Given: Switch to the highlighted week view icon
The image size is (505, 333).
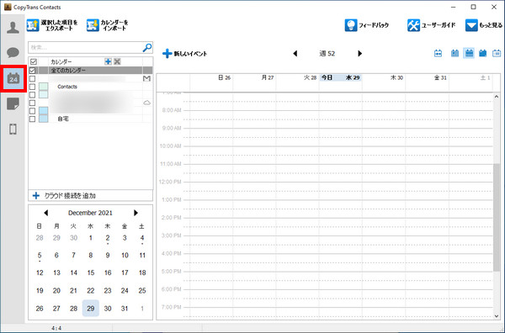Looking at the screenshot, I should (x=470, y=53).
